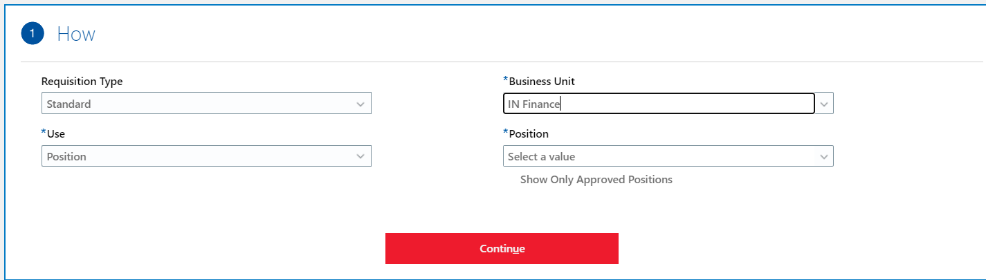Click the step 1 circle icon
The height and width of the screenshot is (280, 986).
point(33,33)
